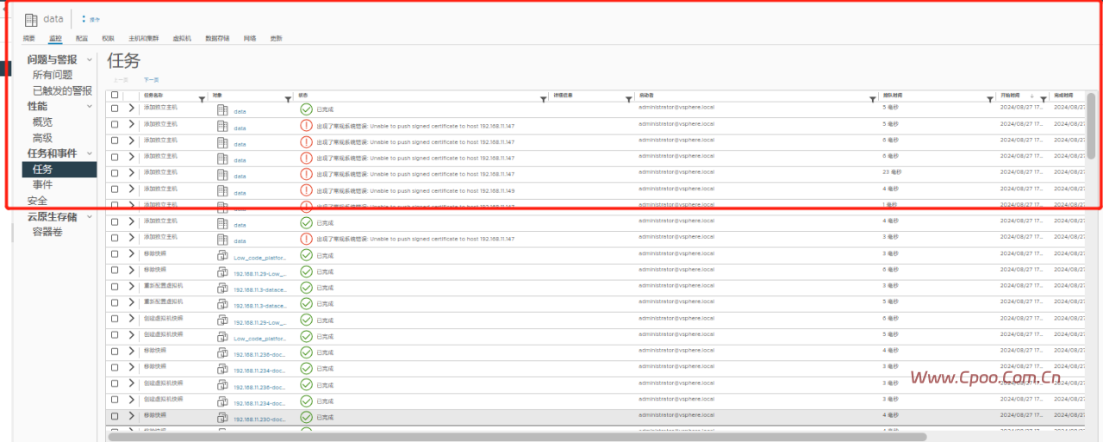Screen dimensions: 1103x442
Task: Tick the checkbox of the 23 毫秒 task row
Action: point(115,172)
